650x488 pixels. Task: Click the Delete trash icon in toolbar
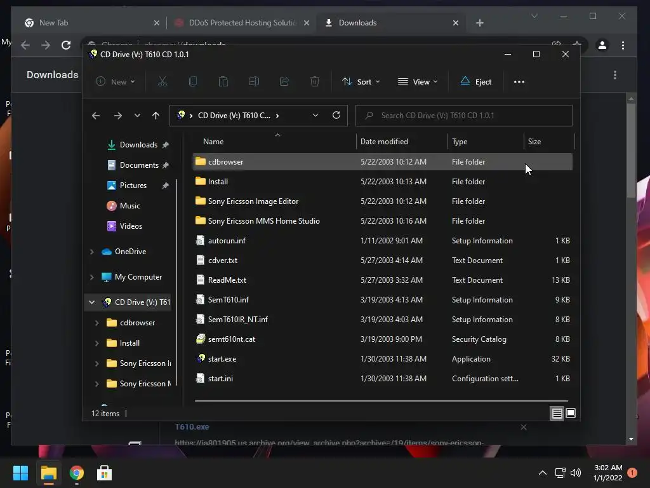[315, 81]
